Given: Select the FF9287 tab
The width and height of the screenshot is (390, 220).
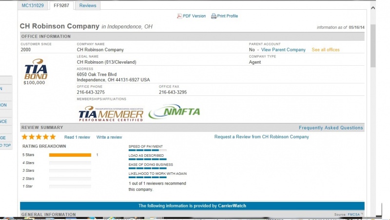Looking at the screenshot, I should pos(61,5).
